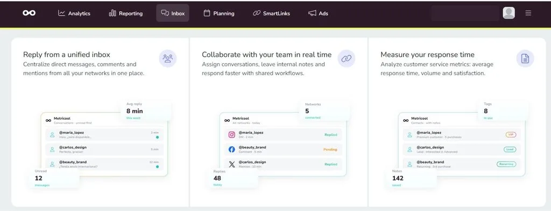Click the Analytics line-chart icon
Viewport: 551px width, 211px height.
(61, 13)
